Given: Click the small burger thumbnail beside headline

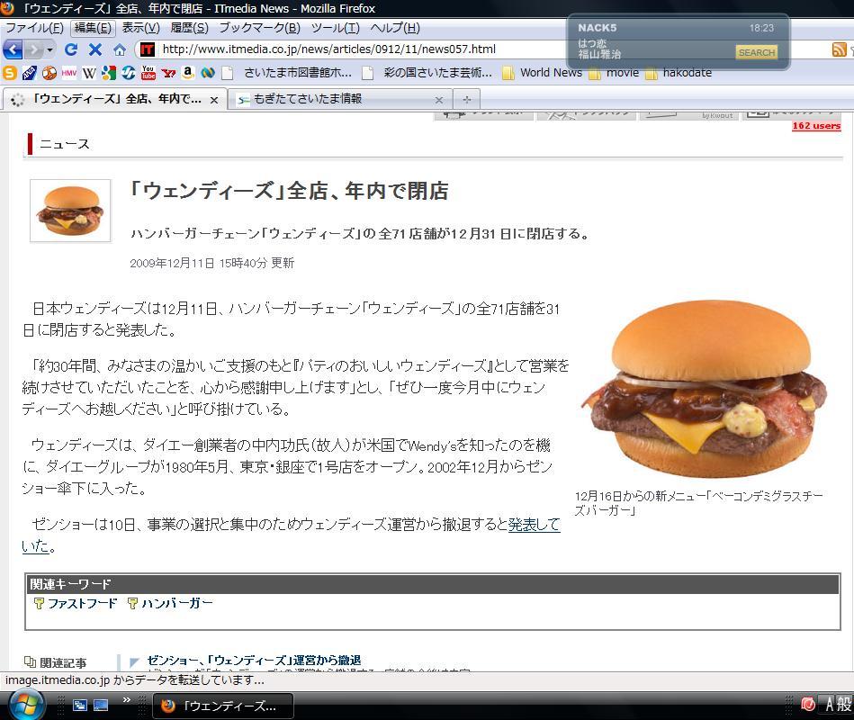Looking at the screenshot, I should click(70, 211).
